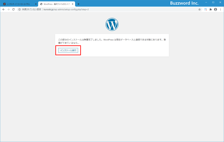The width and height of the screenshot is (224, 142).
Task: Go back with browser back arrow
Action: (x=4, y=10)
